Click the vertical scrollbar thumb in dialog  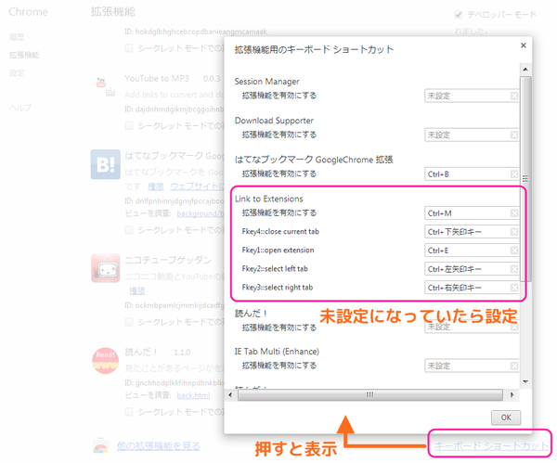coord(525,179)
